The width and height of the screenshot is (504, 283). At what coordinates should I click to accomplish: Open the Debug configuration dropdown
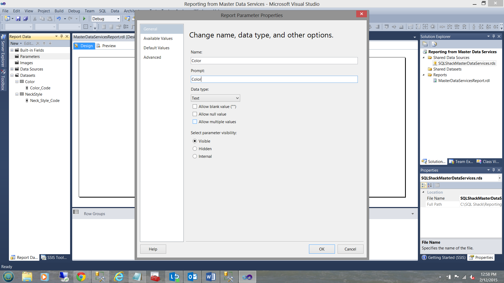(x=106, y=19)
